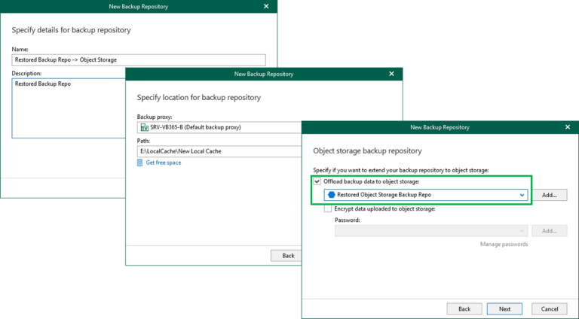Click the Path input field
The image size is (579, 319).
pos(220,151)
